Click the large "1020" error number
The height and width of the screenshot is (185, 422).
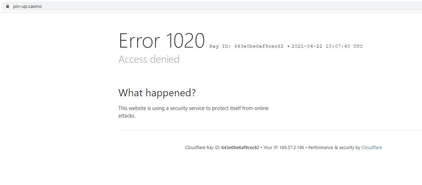(185, 41)
